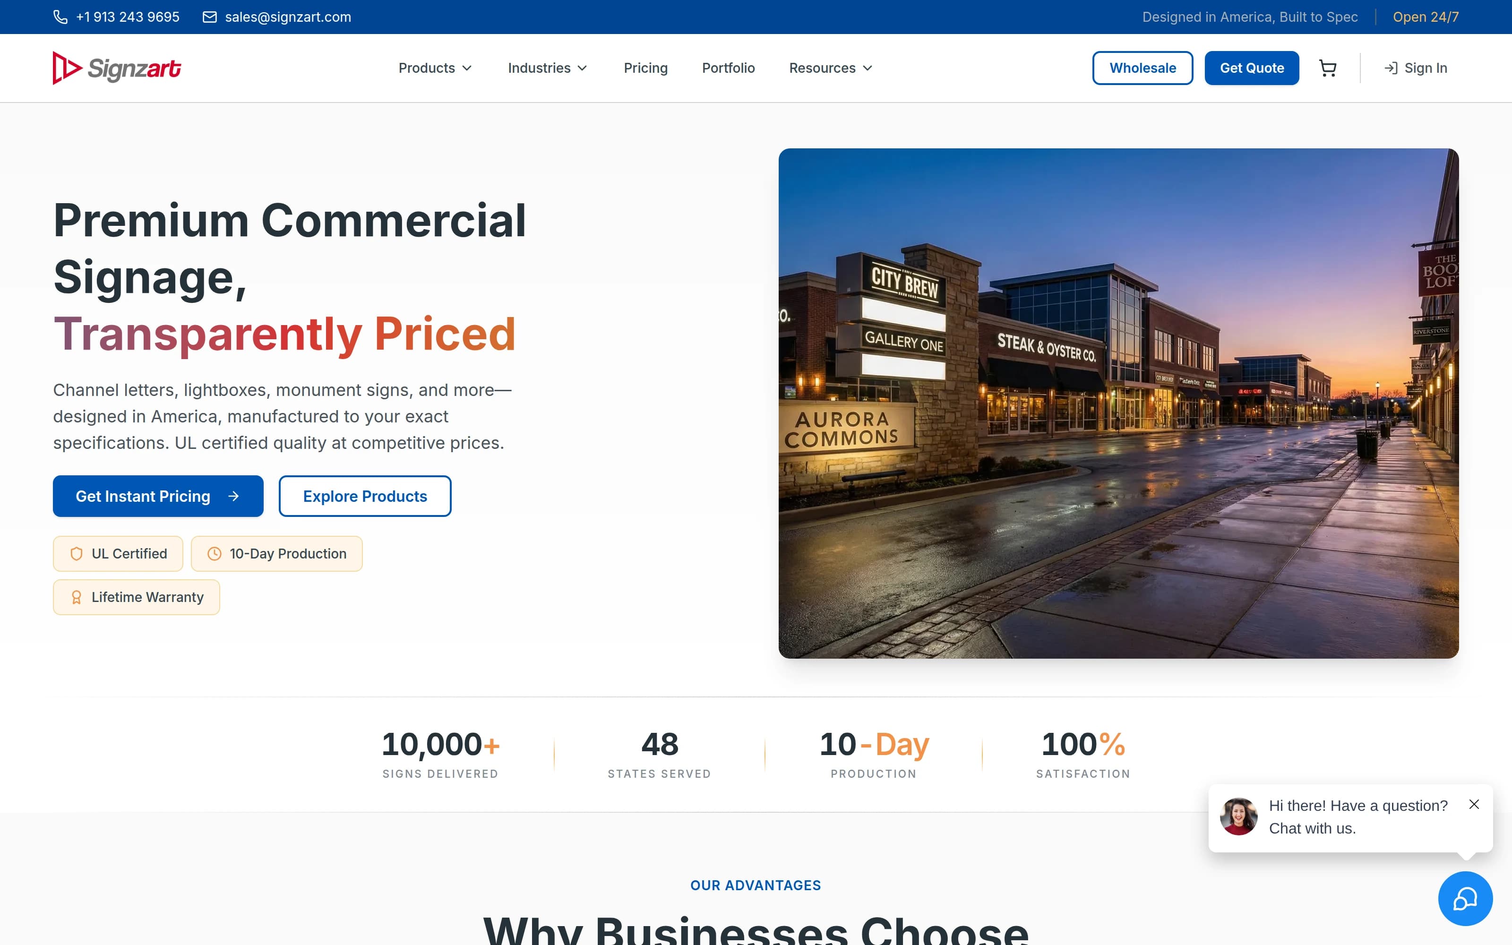The width and height of the screenshot is (1512, 945).
Task: Click the envelope email icon
Action: click(x=210, y=17)
